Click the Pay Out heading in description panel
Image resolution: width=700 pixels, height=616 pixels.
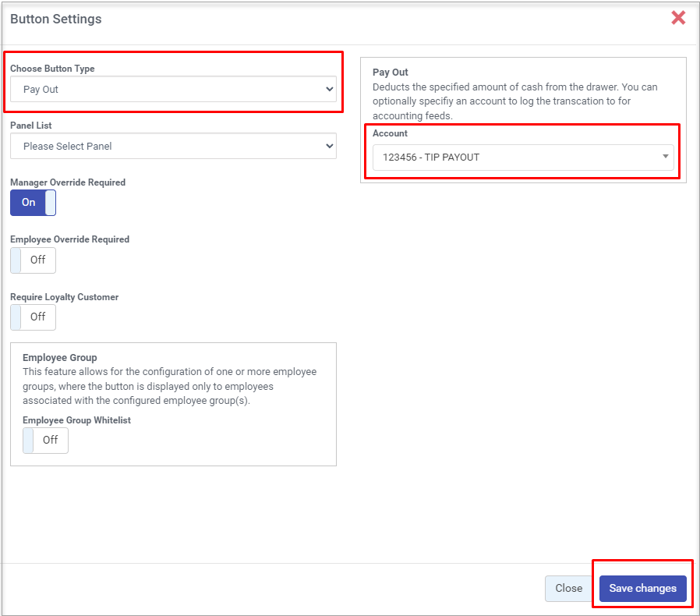390,73
